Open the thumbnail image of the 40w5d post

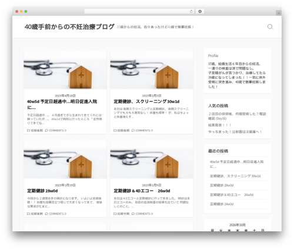[x=65, y=69]
